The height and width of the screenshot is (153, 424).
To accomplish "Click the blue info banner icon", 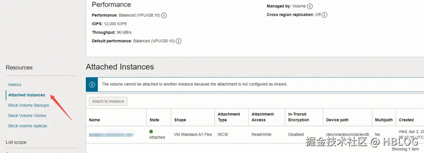I will click(x=92, y=85).
